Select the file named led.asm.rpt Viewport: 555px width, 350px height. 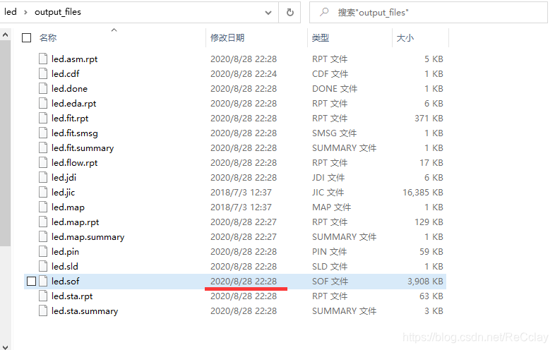pyautogui.click(x=74, y=59)
